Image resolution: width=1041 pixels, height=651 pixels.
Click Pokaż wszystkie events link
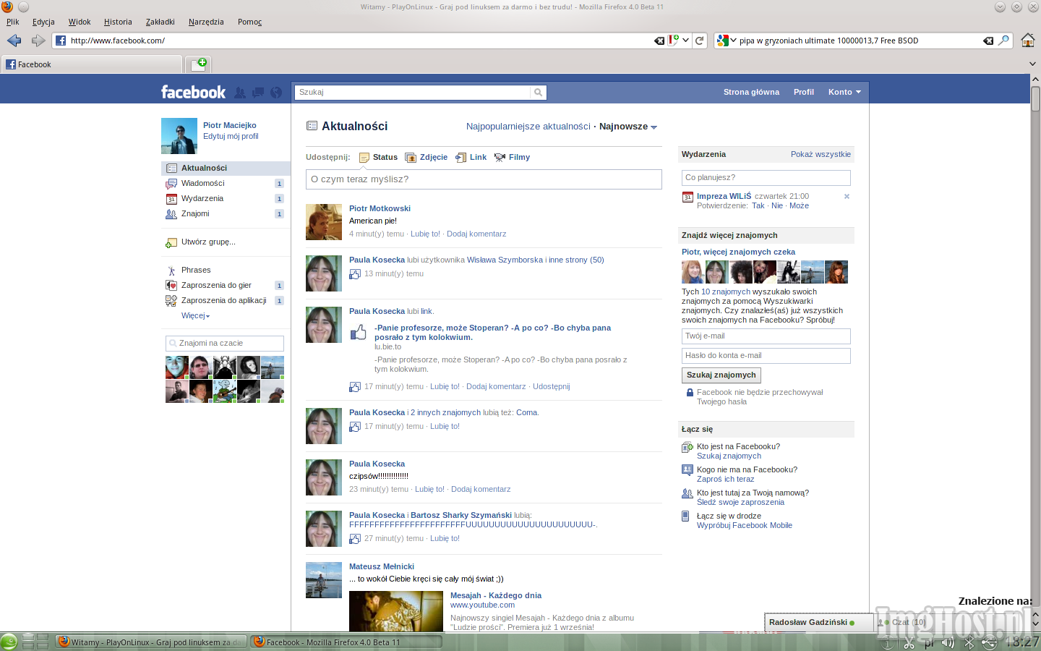click(821, 155)
